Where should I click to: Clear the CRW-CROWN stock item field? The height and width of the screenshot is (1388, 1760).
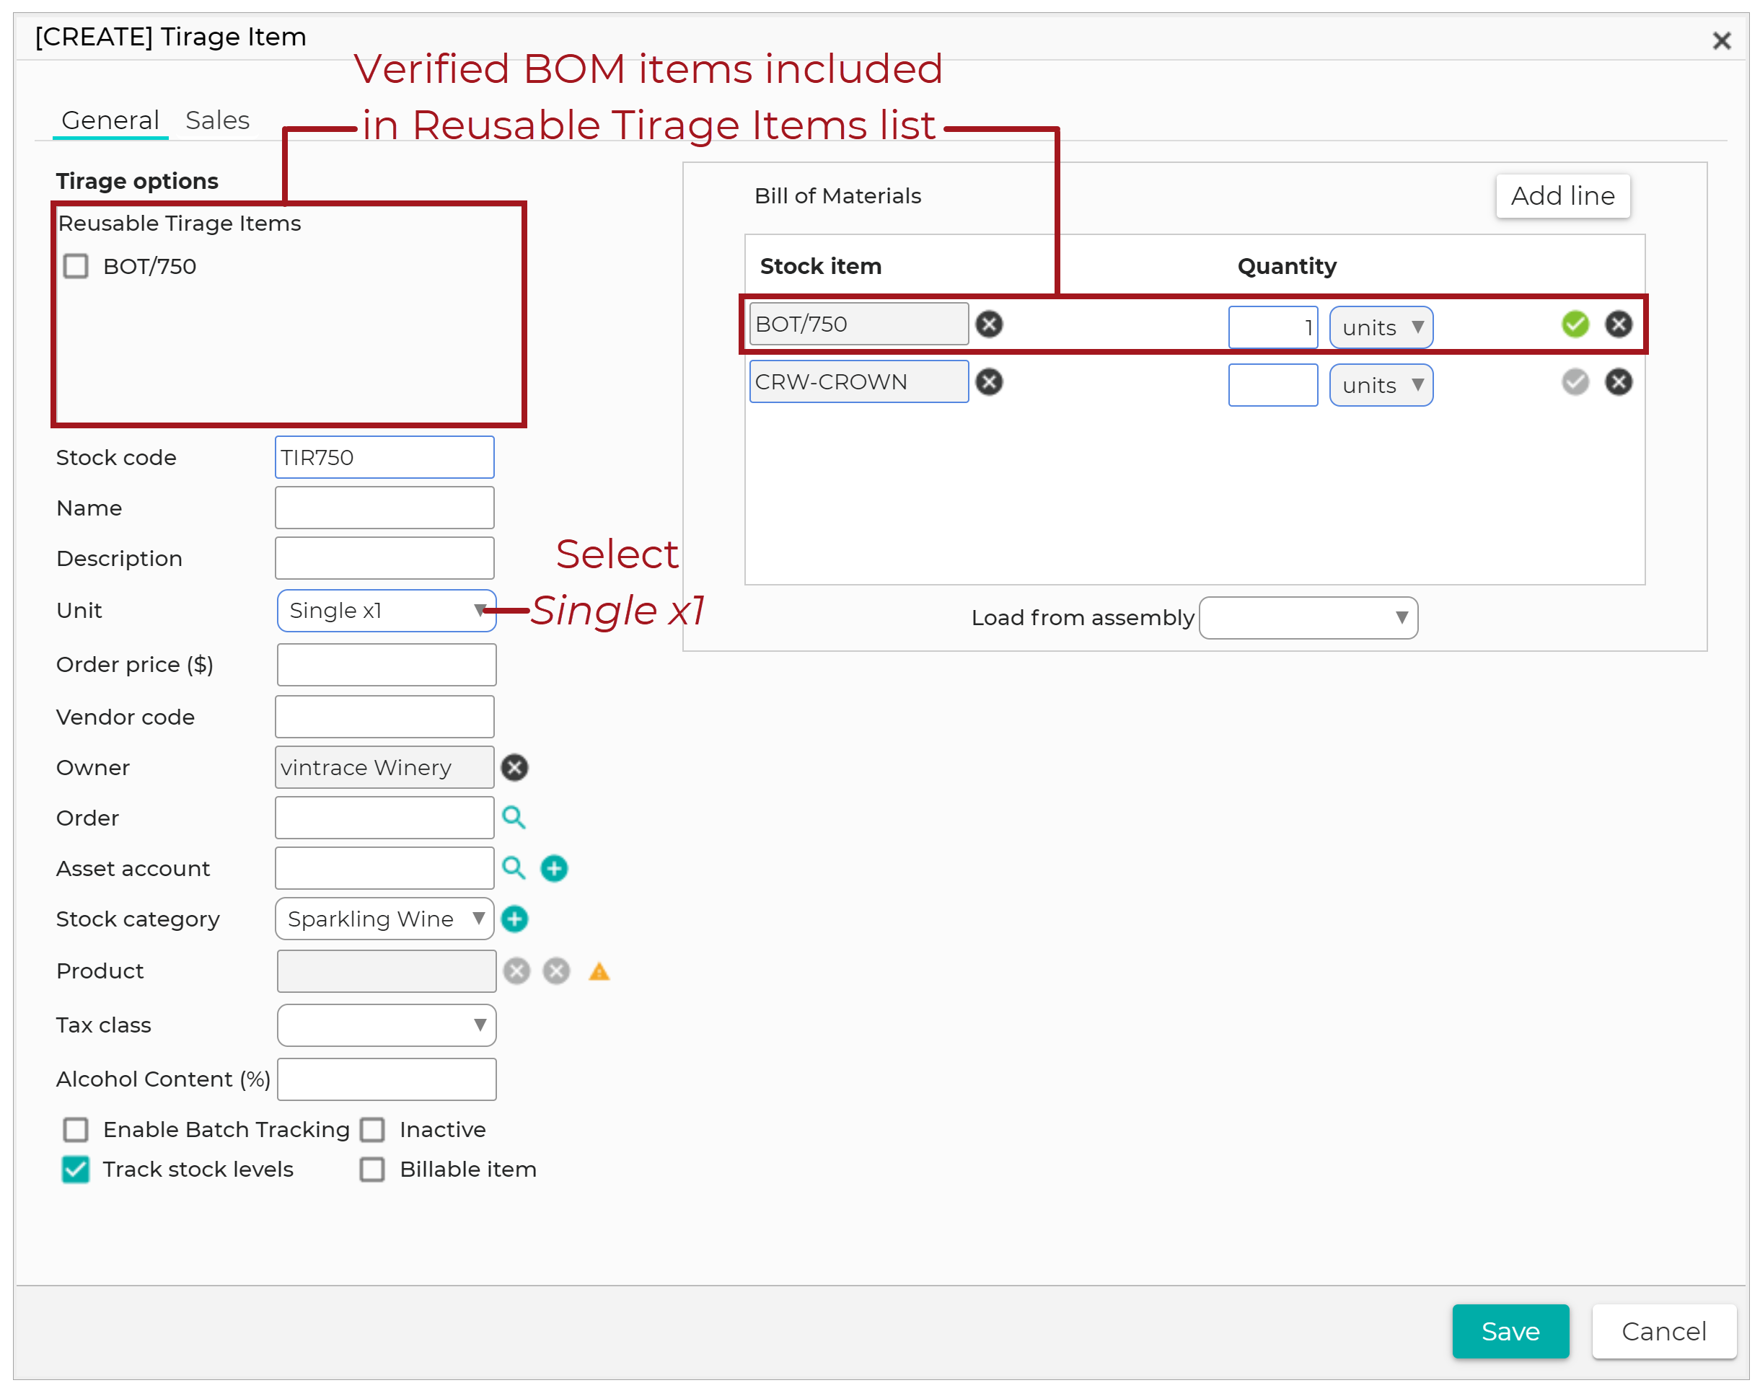point(988,382)
